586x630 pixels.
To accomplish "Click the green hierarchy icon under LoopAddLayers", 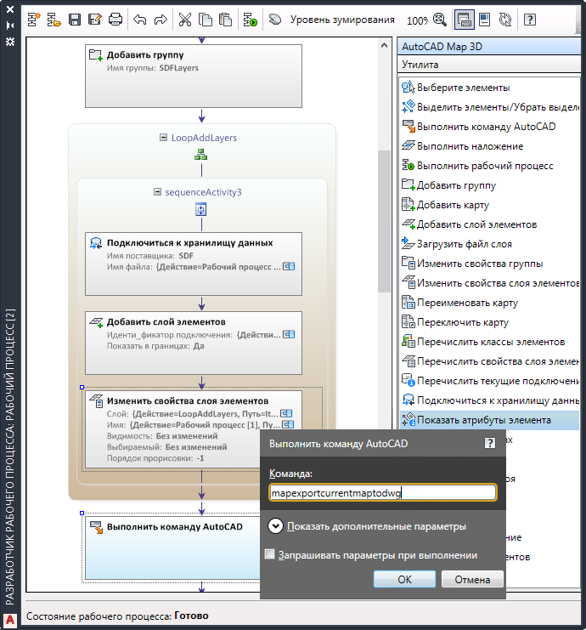I will click(x=200, y=155).
